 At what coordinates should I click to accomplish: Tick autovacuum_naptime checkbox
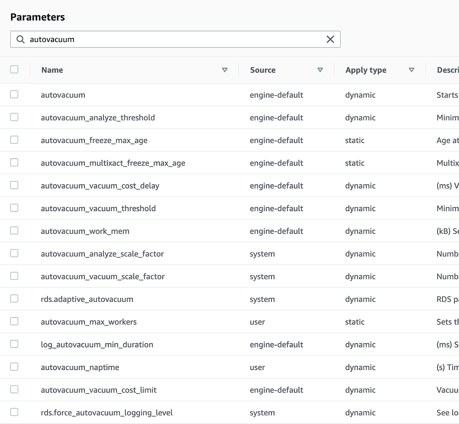click(14, 367)
